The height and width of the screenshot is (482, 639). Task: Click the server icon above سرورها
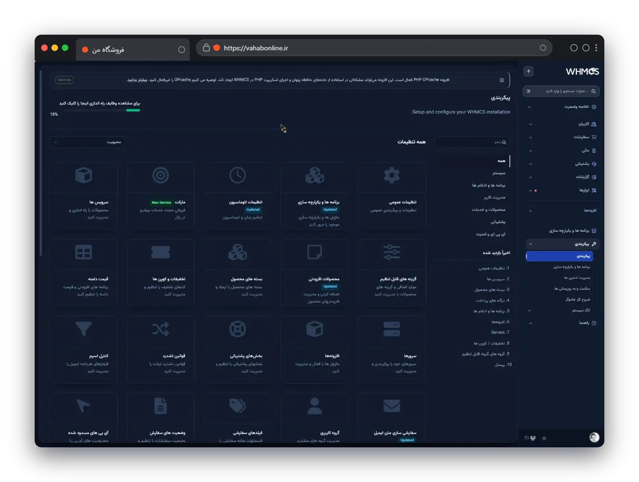pos(392,329)
